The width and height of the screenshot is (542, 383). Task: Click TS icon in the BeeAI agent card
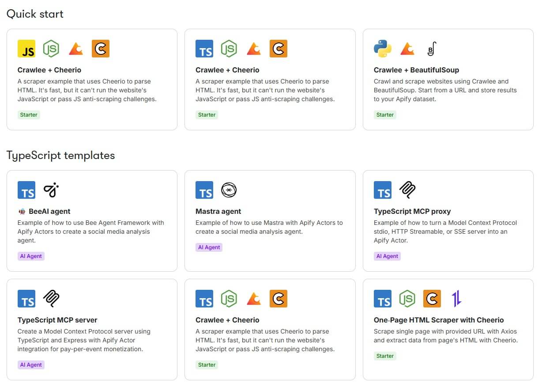[26, 190]
